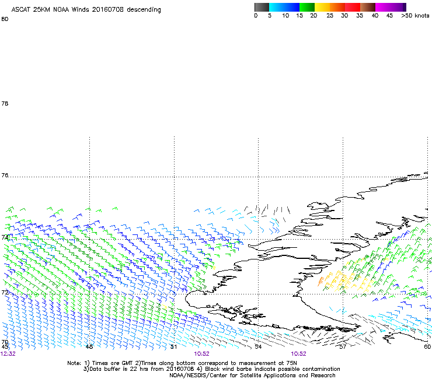Click the orange wind barbs cluster on the map
Screen dimensions: 432x379
point(320,282)
